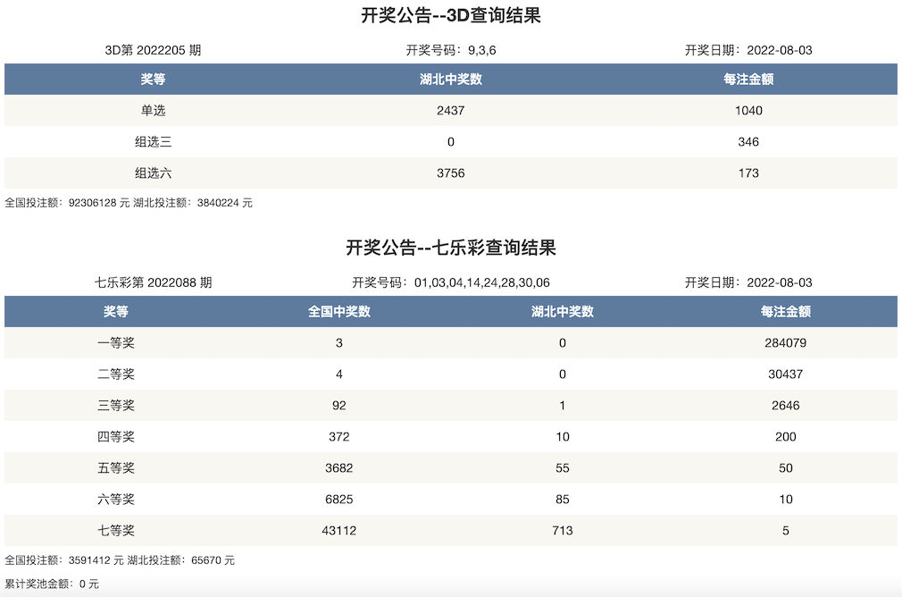
Task: Select the 单选 prize row label
Action: [x=153, y=111]
